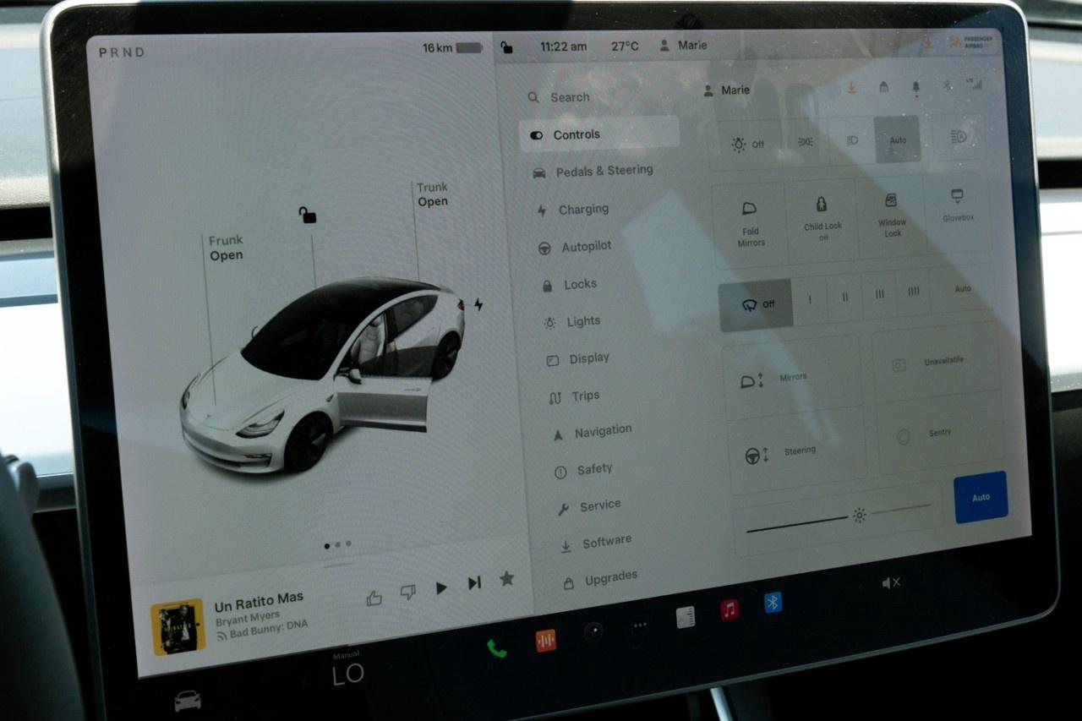This screenshot has width=1082, height=721.
Task: Tap the blue Auto brightness button
Action: click(981, 497)
